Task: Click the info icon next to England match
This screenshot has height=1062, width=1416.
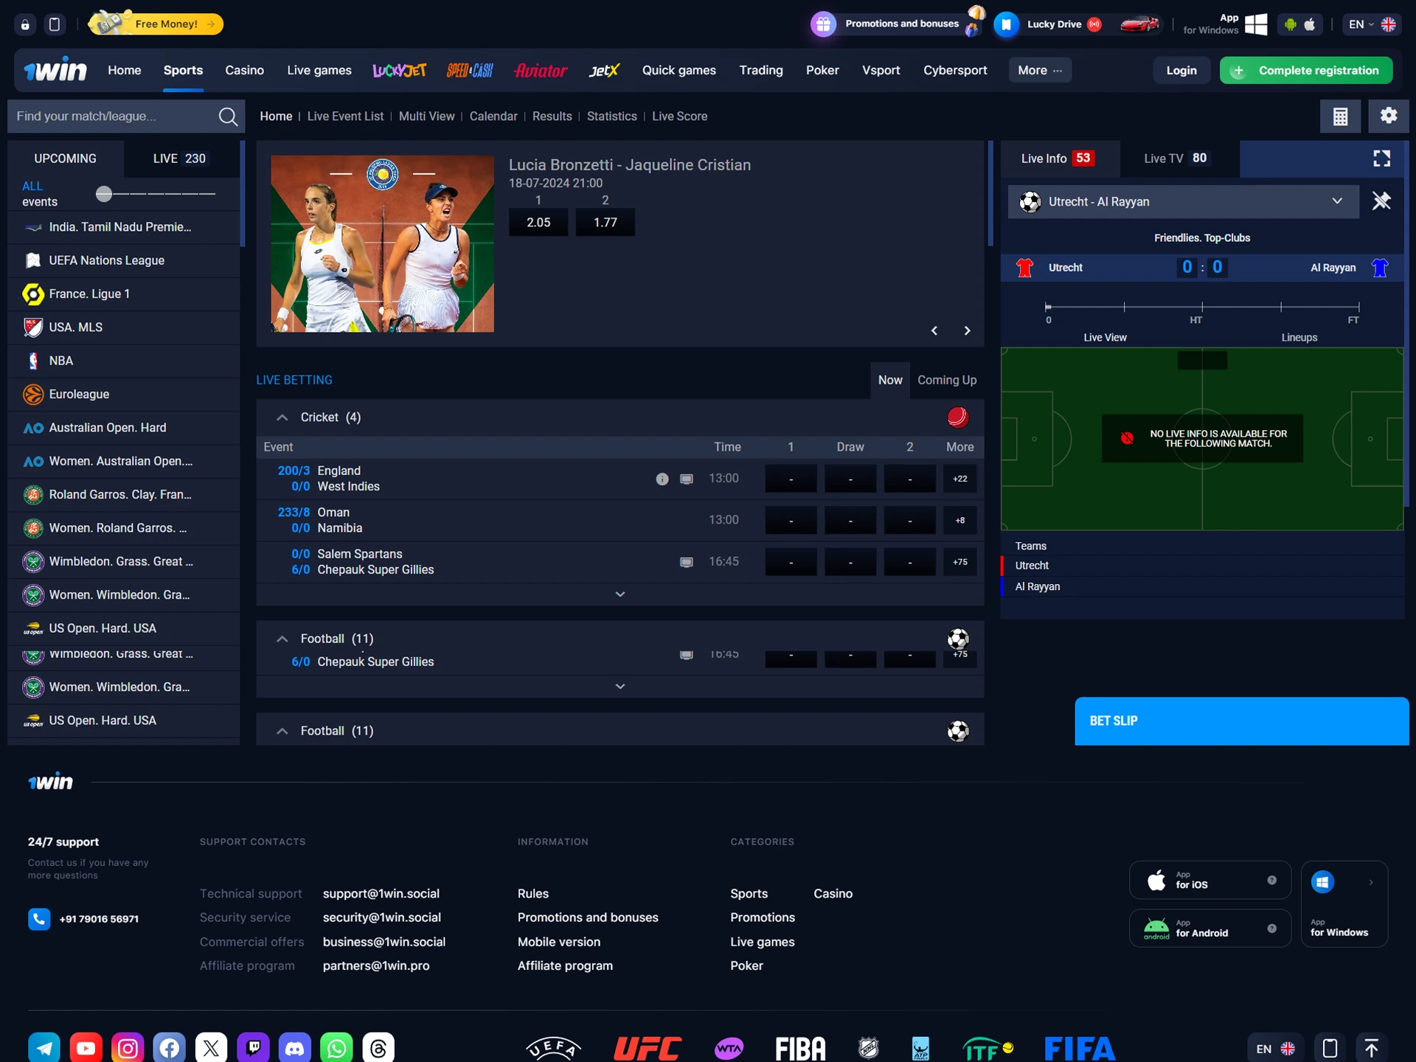Action: coord(662,479)
